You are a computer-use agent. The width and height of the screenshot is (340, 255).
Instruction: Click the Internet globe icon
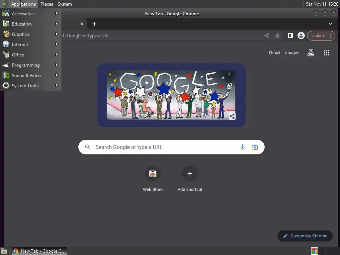click(6, 44)
